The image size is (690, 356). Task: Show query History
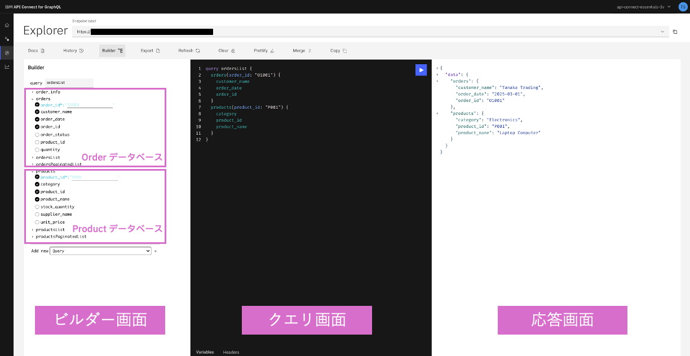tap(73, 51)
